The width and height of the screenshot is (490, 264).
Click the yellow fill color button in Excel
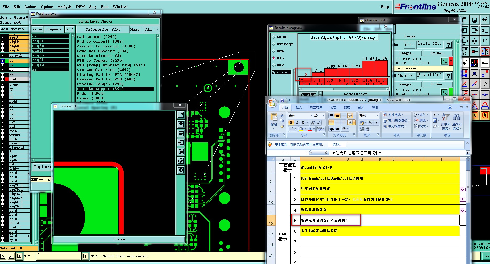coord(301,129)
